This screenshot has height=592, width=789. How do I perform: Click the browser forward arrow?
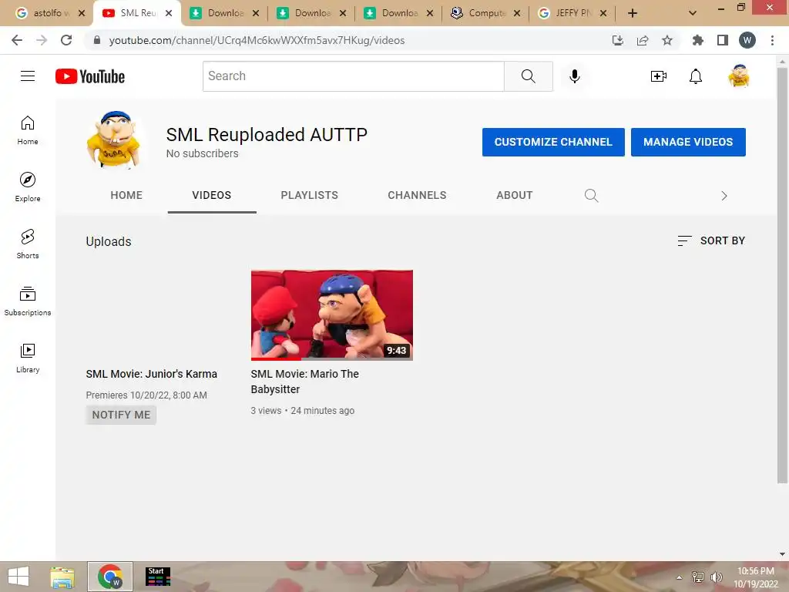(42, 40)
